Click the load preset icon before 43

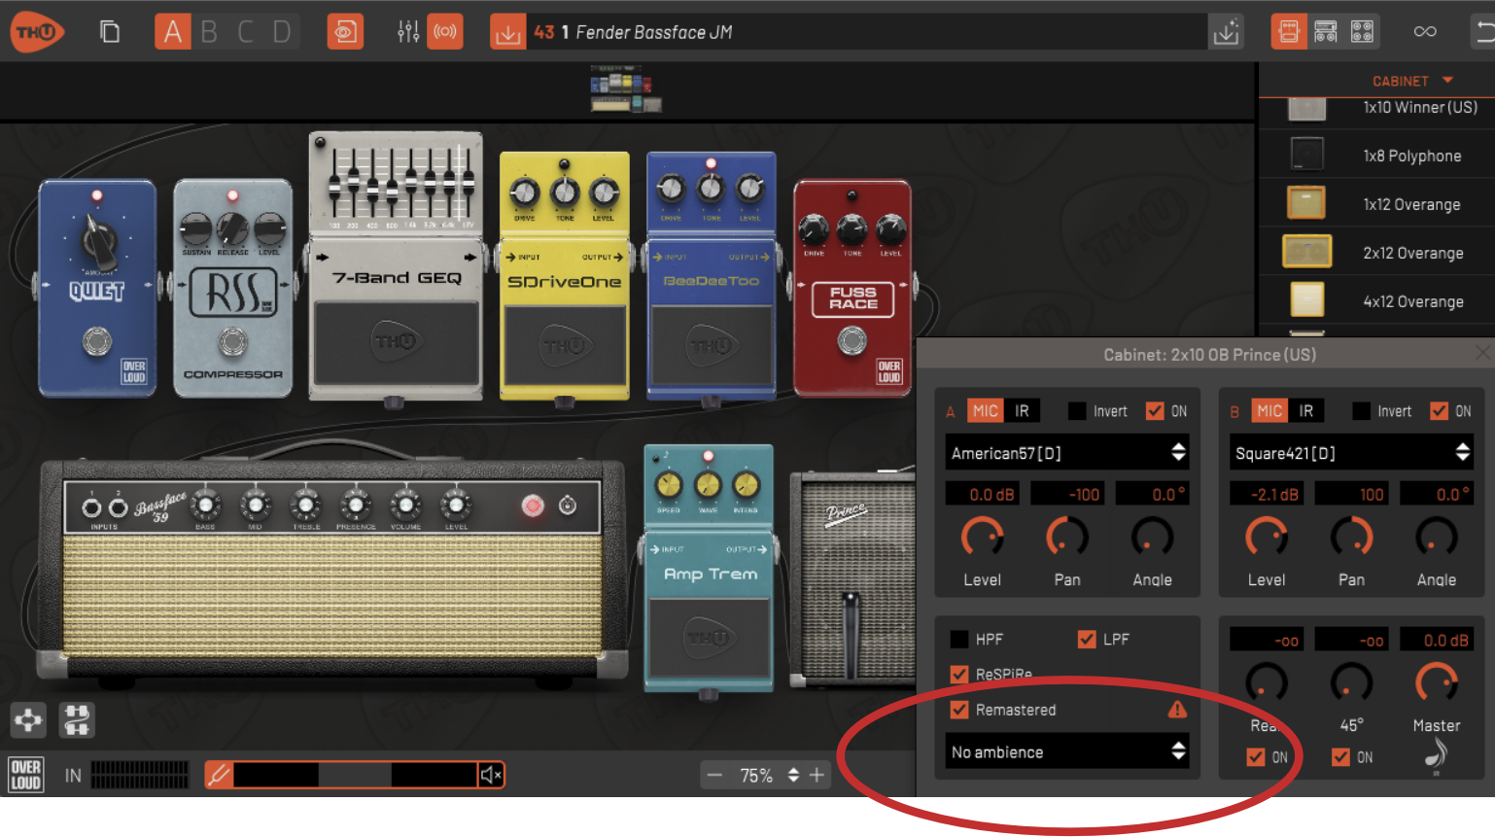tap(507, 32)
